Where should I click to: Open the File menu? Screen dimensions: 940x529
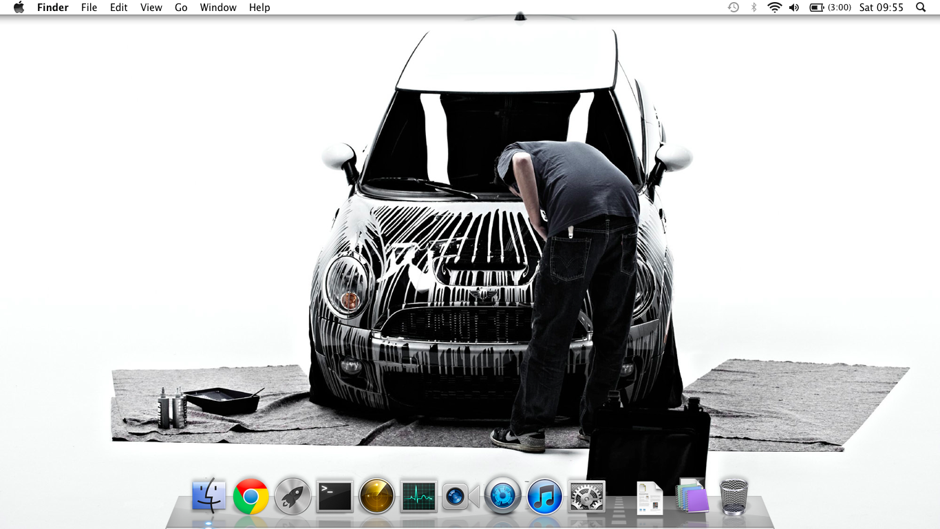89,8
